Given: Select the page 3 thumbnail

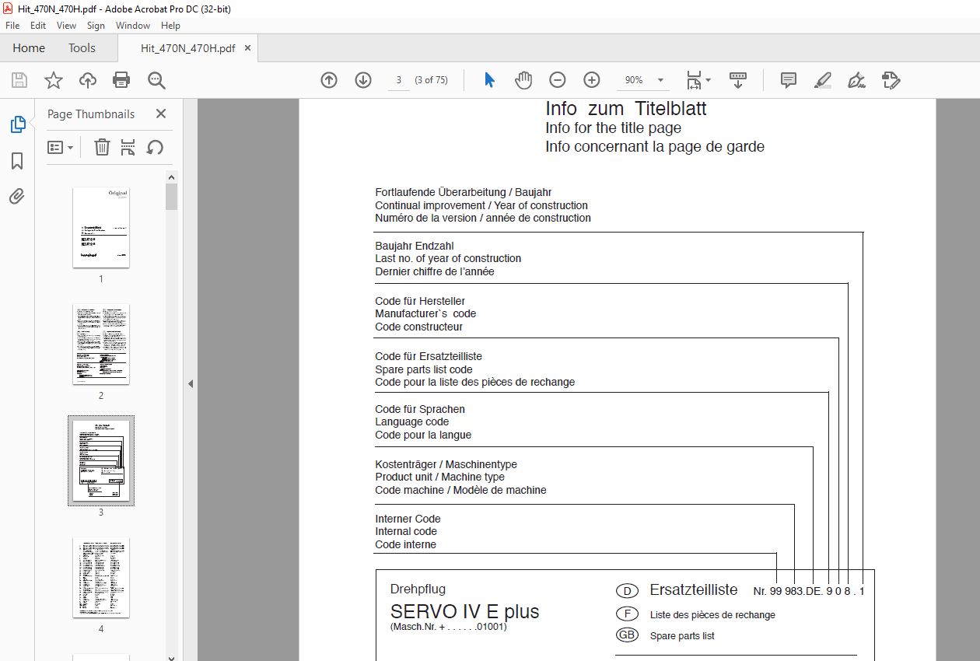Looking at the screenshot, I should coord(101,460).
